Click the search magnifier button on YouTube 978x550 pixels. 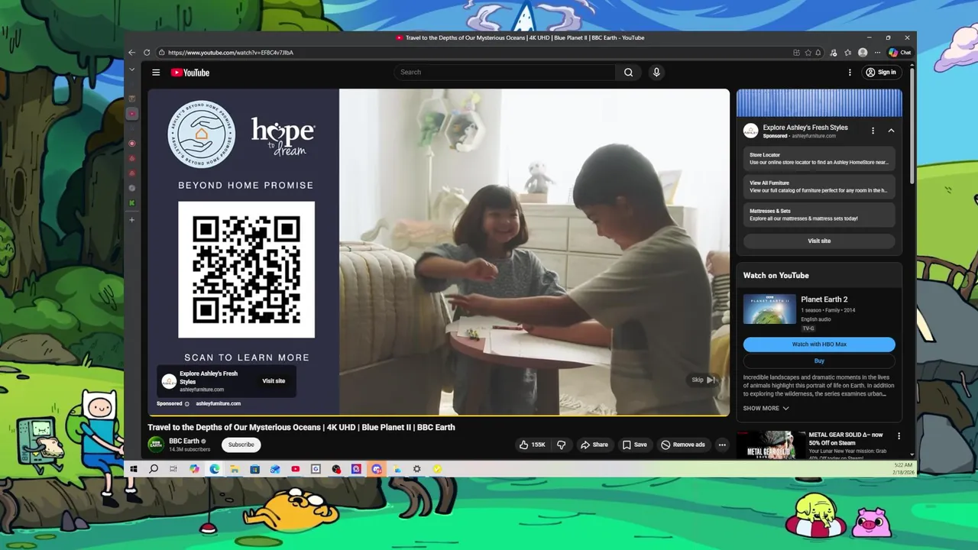[x=628, y=73]
